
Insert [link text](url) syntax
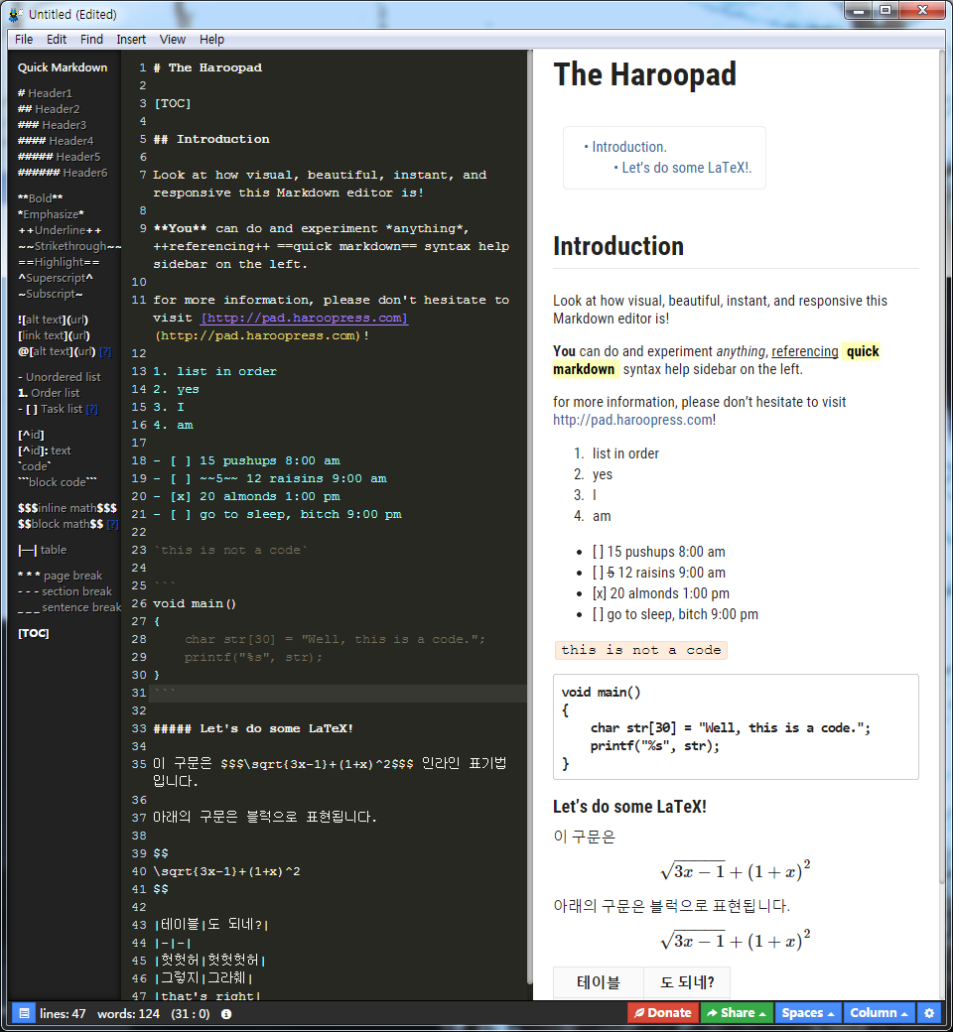pos(54,335)
